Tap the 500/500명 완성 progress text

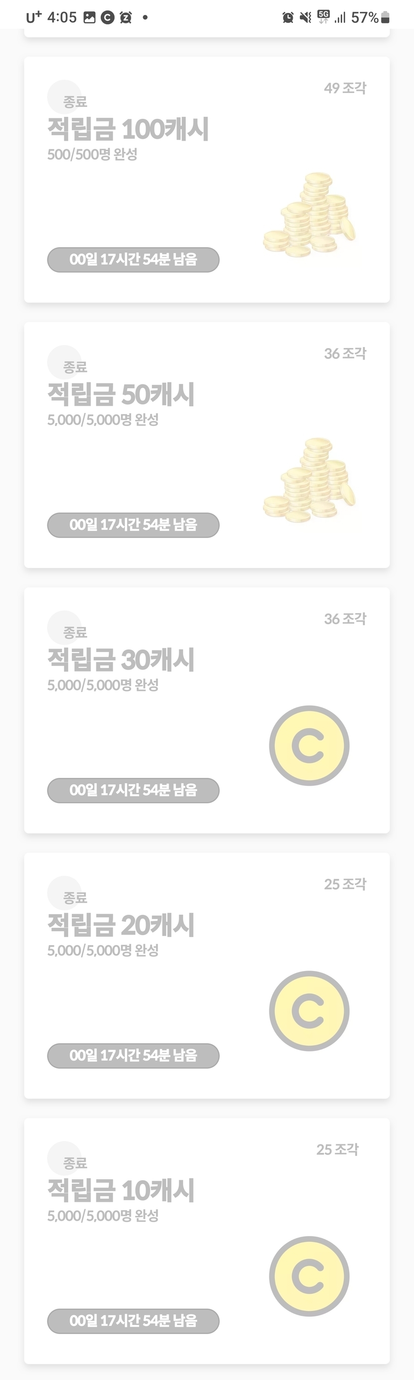click(x=93, y=154)
